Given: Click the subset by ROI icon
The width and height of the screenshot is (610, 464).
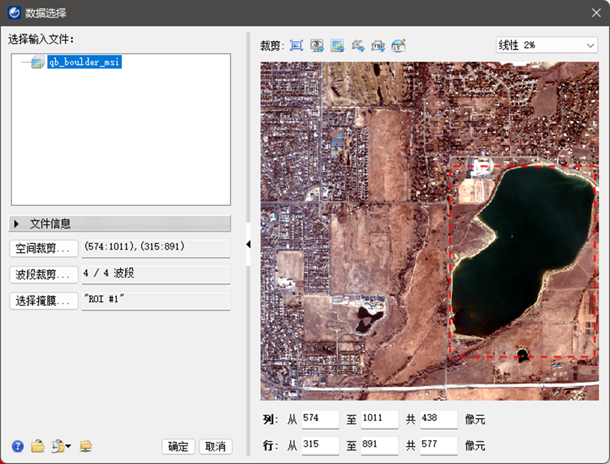Looking at the screenshot, I should (378, 46).
